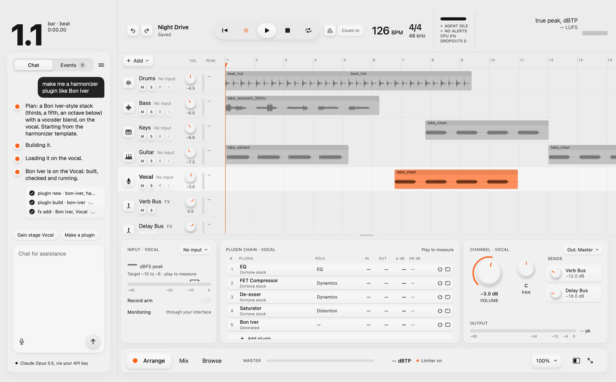This screenshot has height=382, width=616.
Task: Switch to the Mix view
Action: (184, 361)
